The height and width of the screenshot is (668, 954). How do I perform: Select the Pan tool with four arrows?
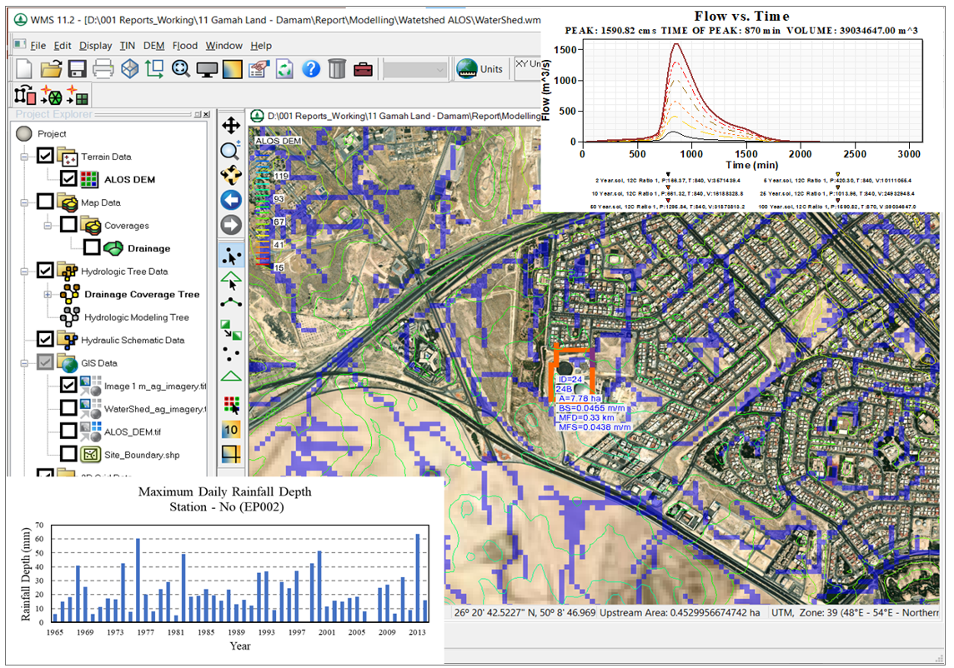231,125
